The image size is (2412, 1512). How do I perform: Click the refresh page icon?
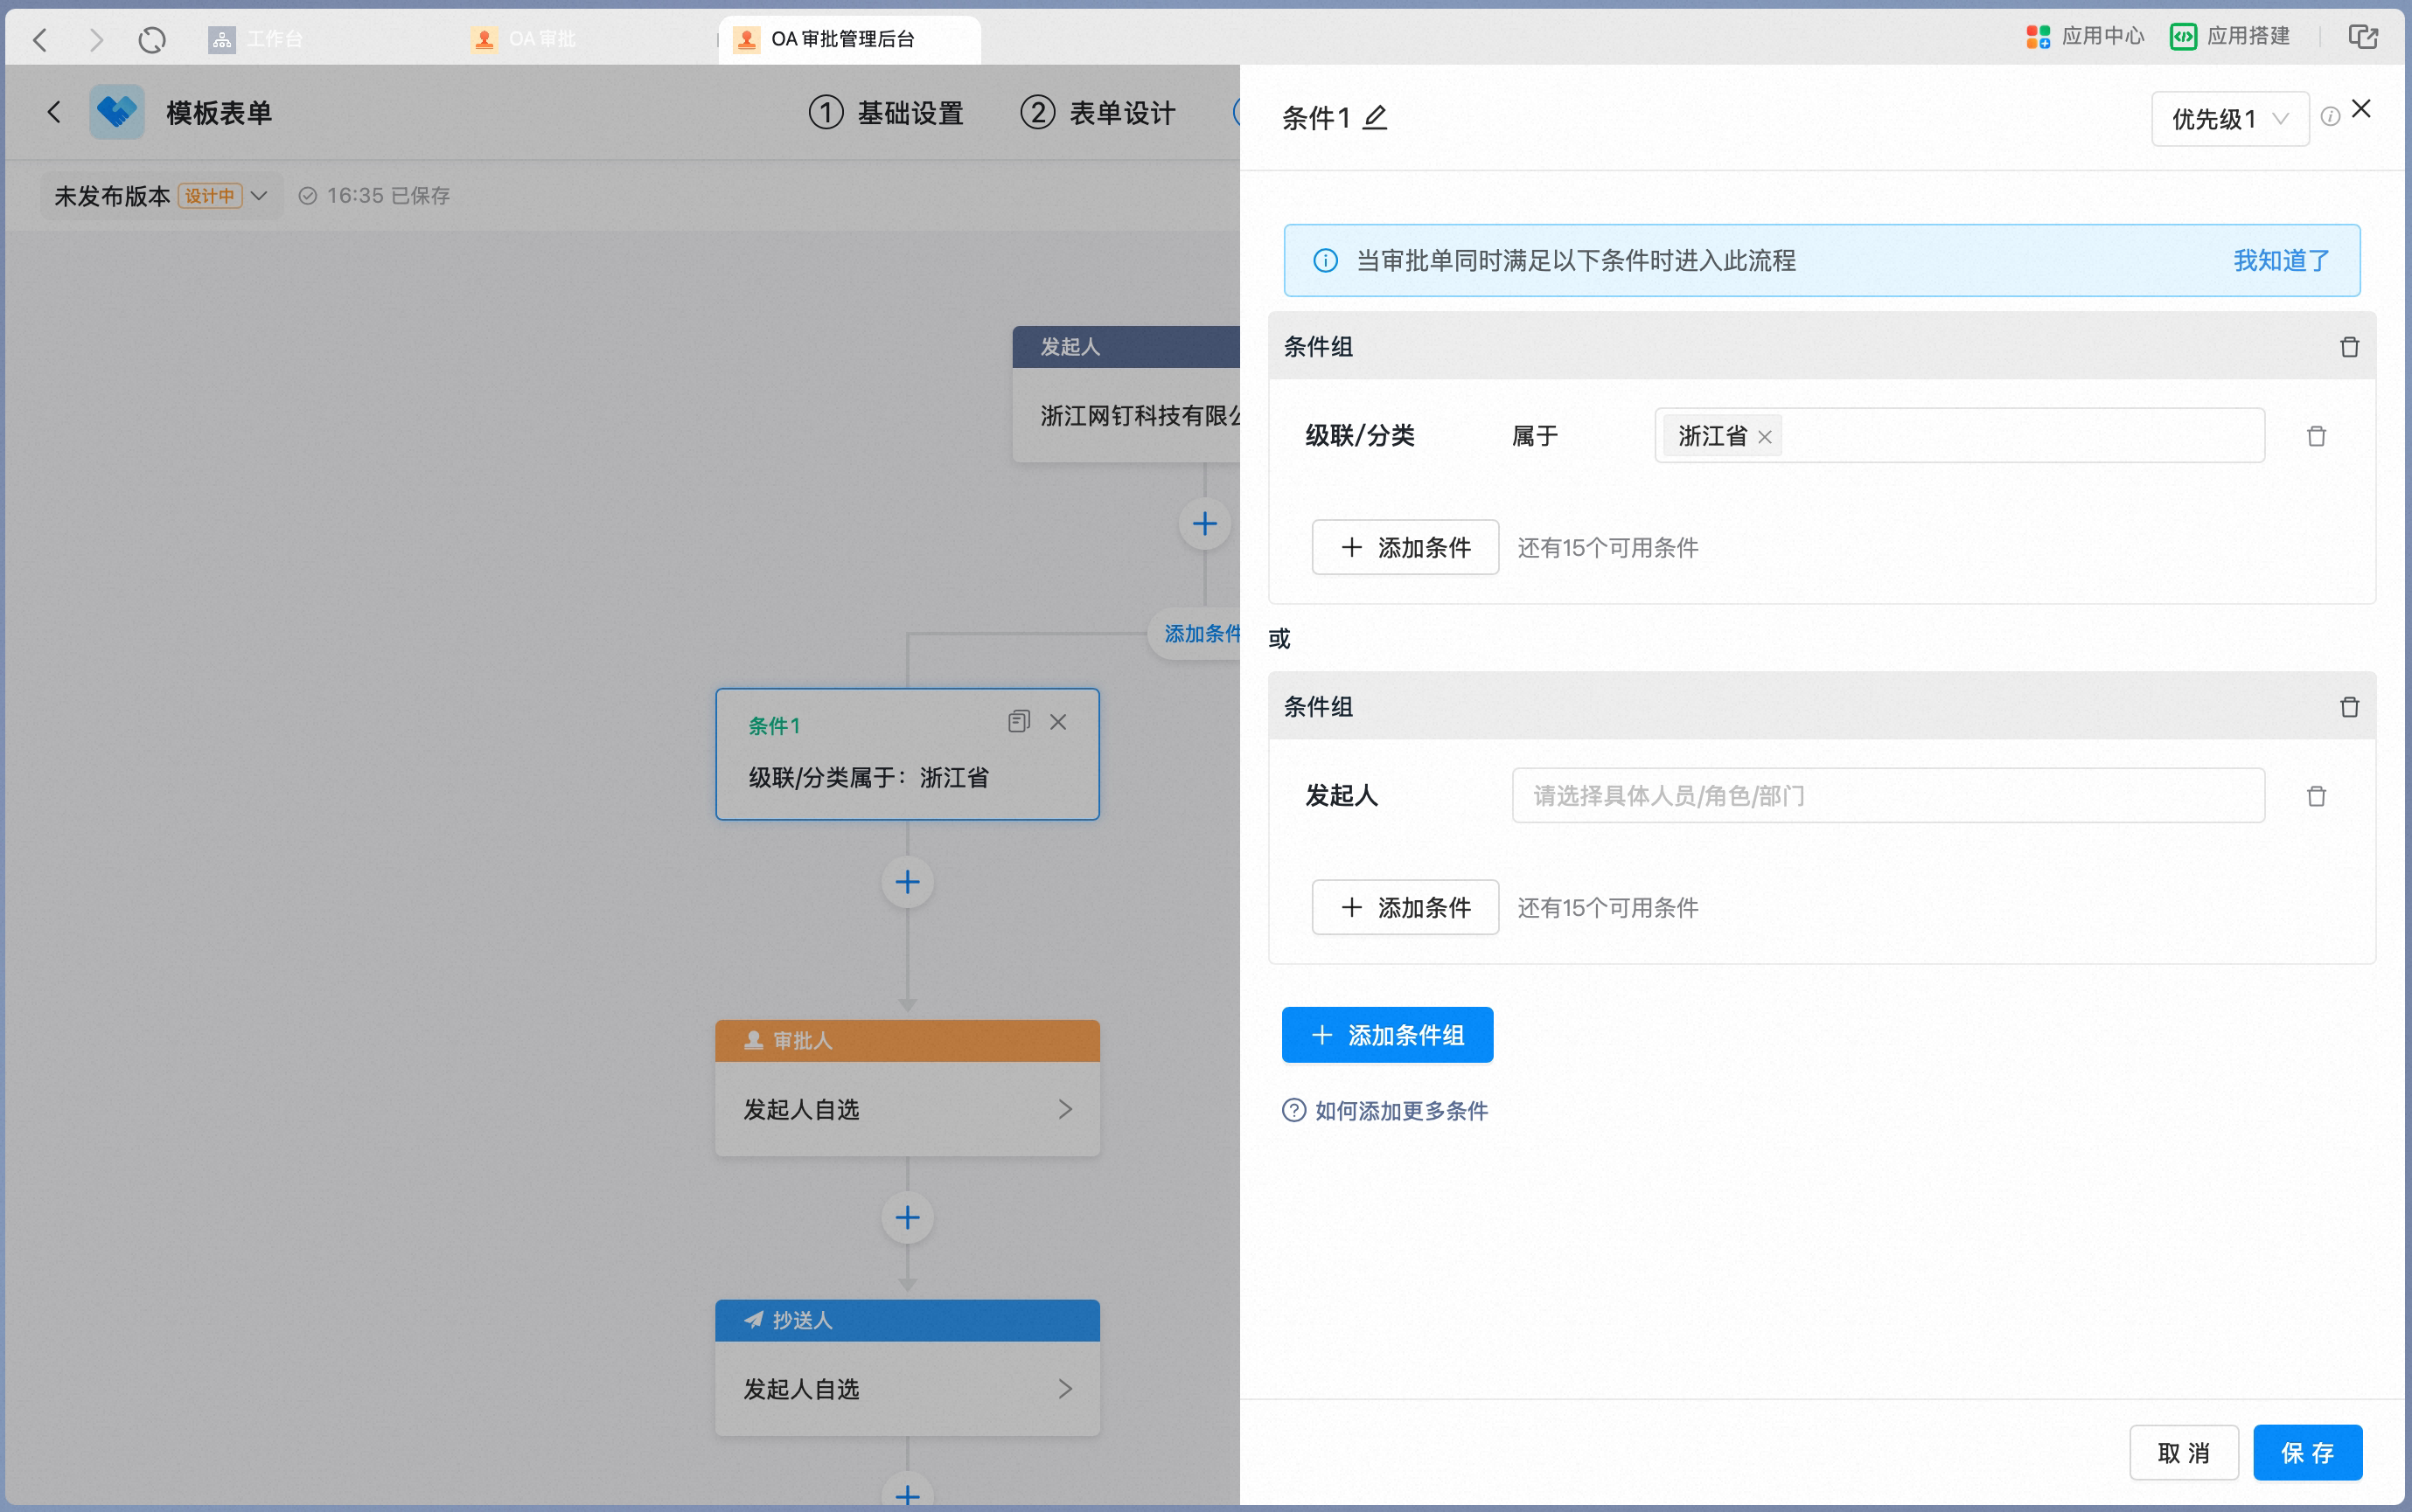click(152, 40)
